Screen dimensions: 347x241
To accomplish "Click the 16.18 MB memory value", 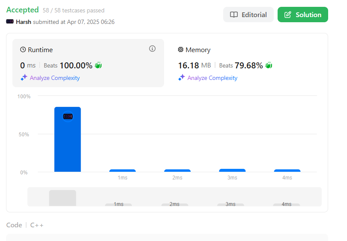I will [194, 65].
